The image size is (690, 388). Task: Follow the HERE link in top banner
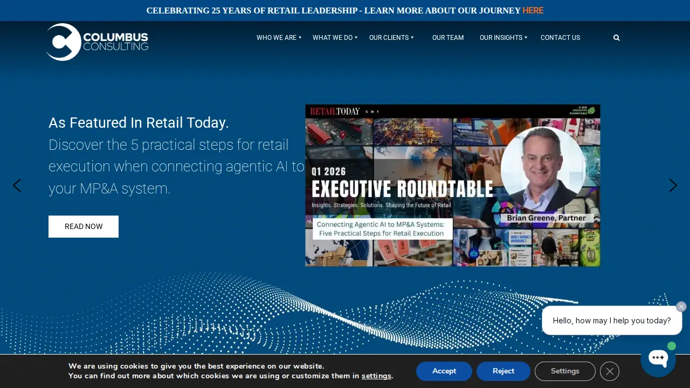tap(533, 10)
